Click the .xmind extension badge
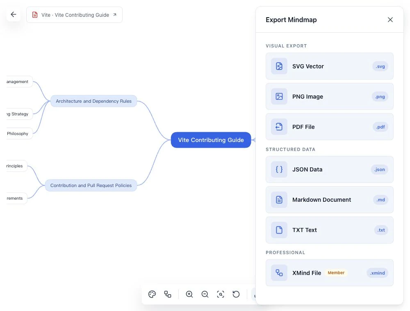Viewport: 410px width, 311px height. click(x=377, y=273)
